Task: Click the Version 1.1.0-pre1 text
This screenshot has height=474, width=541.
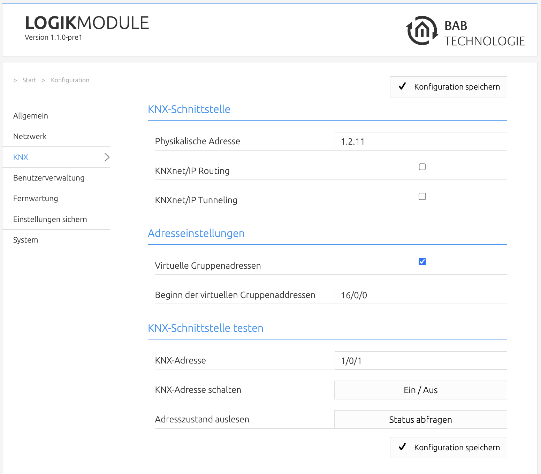Action: (x=53, y=37)
